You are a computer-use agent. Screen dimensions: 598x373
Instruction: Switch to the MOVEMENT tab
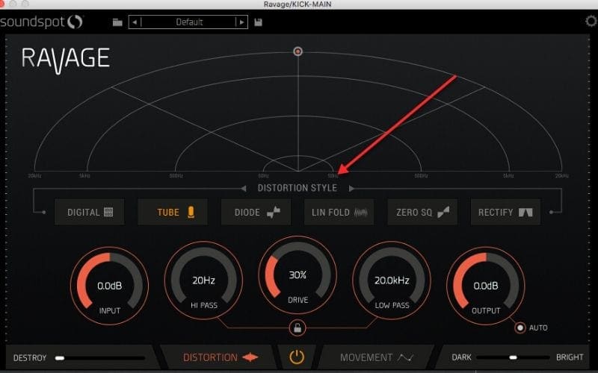[377, 357]
